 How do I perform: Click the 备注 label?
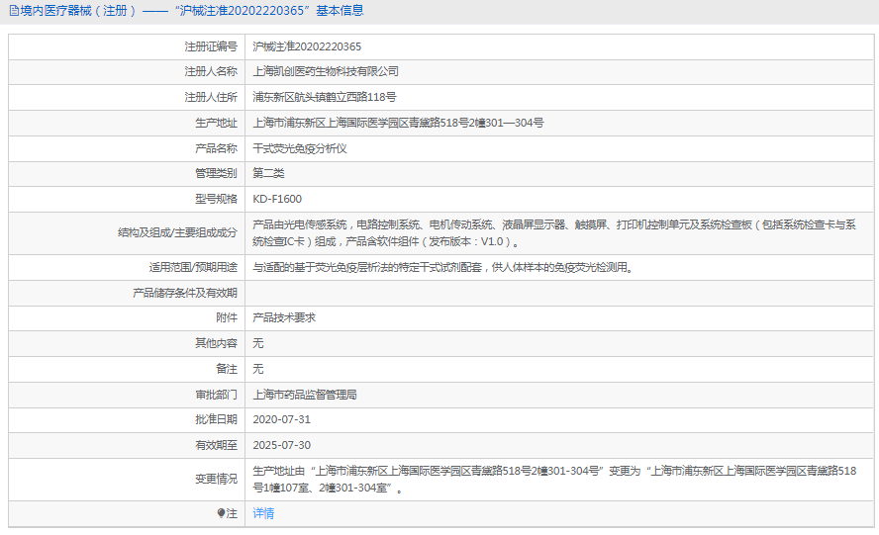[227, 369]
